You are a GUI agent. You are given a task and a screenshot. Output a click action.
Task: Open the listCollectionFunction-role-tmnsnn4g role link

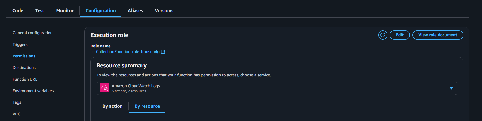pos(125,52)
